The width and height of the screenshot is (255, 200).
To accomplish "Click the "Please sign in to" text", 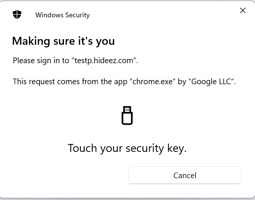I will click(41, 61).
